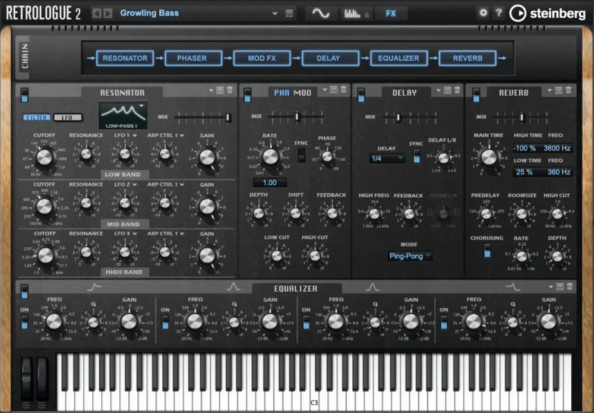Click the help question mark icon
Image resolution: width=594 pixels, height=413 pixels.
499,12
